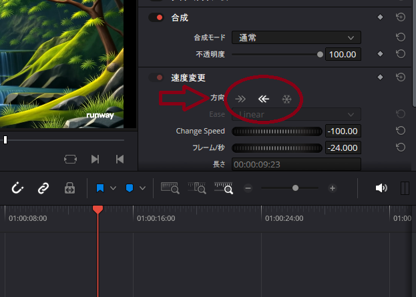Disable the 合成 section toggle

tap(156, 17)
